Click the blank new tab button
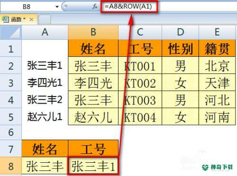 click(45, 19)
